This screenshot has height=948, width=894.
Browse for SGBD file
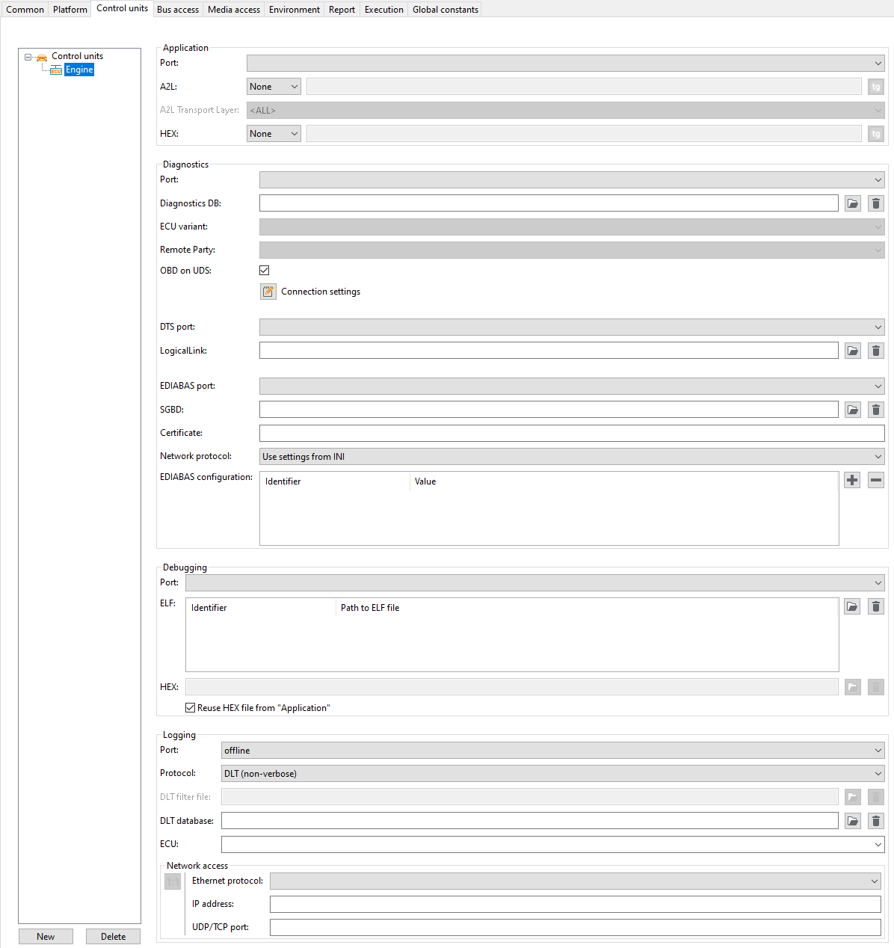point(853,410)
